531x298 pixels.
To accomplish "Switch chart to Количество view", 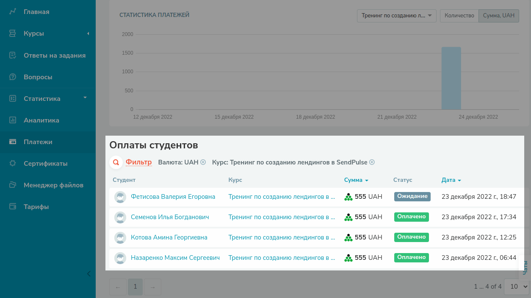I will coord(459,16).
